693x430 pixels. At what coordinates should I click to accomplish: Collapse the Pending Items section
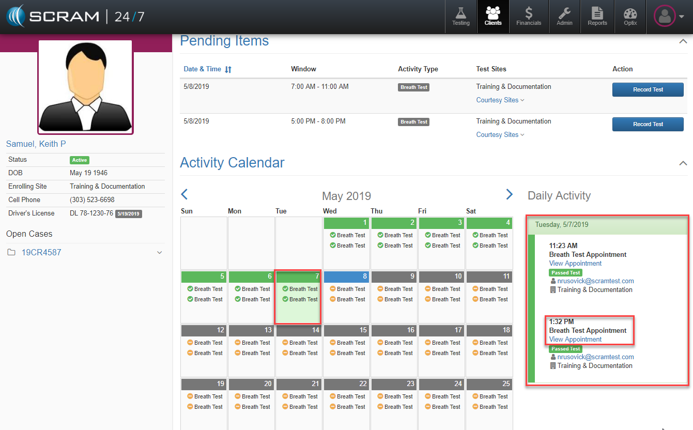[x=683, y=42]
